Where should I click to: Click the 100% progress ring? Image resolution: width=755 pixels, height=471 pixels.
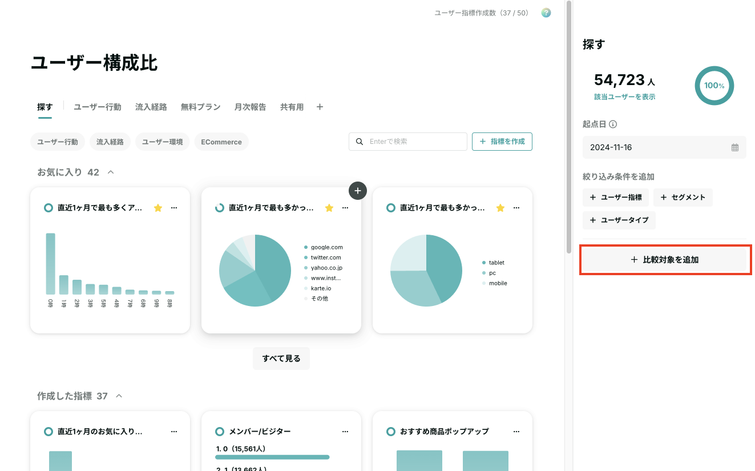[714, 86]
